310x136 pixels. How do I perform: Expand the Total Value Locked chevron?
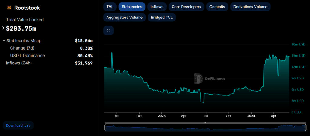[x=3, y=28]
